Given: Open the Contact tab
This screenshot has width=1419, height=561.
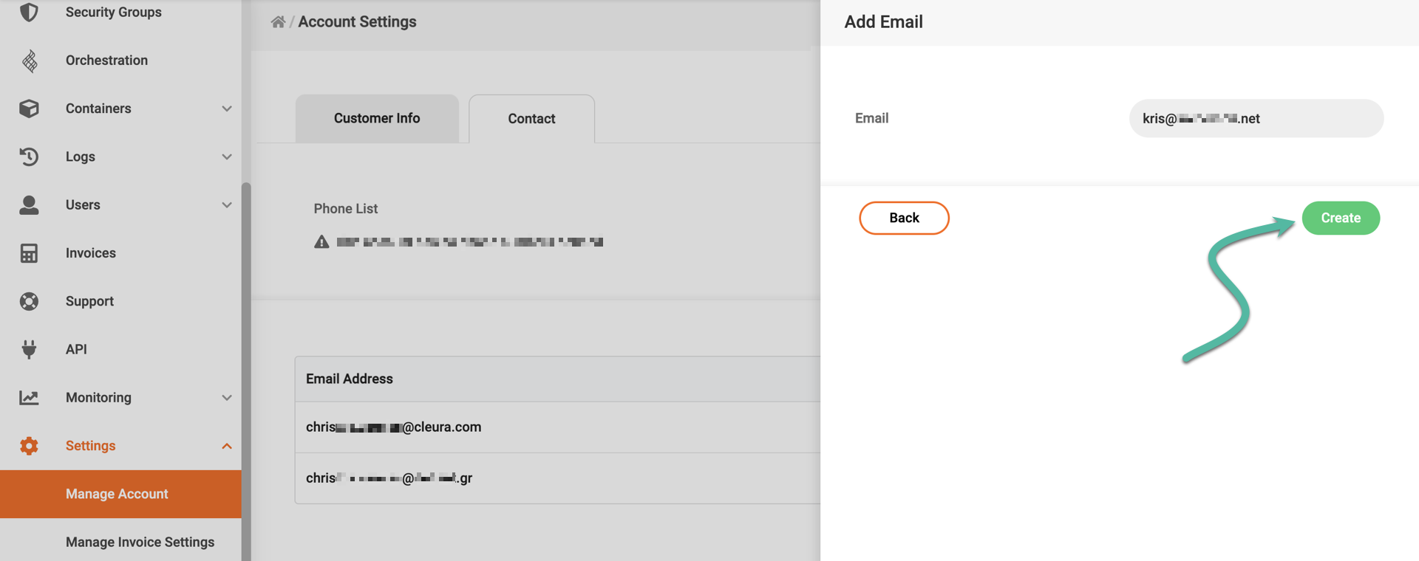Looking at the screenshot, I should (x=531, y=118).
